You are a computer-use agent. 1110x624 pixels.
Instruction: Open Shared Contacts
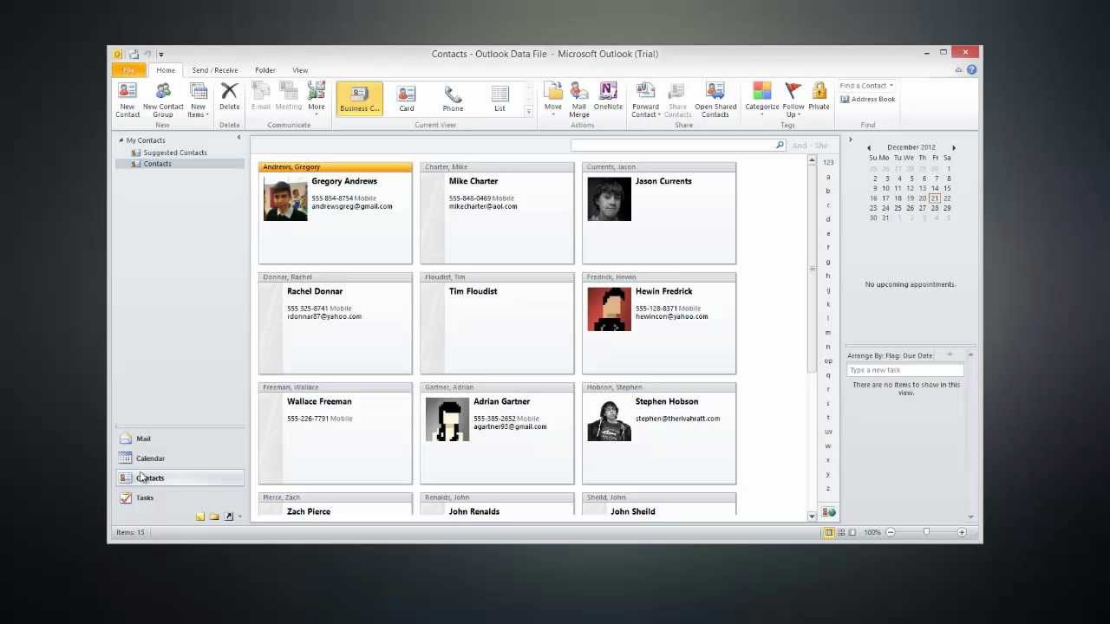pyautogui.click(x=715, y=100)
